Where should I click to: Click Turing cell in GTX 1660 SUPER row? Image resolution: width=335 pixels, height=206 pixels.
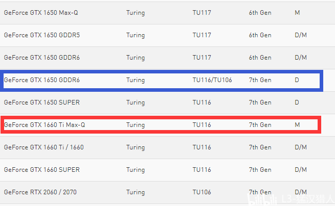click(136, 170)
